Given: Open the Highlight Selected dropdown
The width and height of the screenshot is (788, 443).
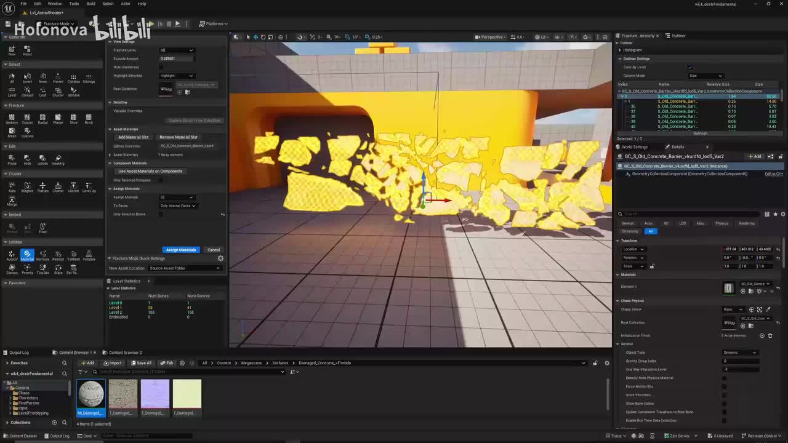Looking at the screenshot, I should point(177,76).
